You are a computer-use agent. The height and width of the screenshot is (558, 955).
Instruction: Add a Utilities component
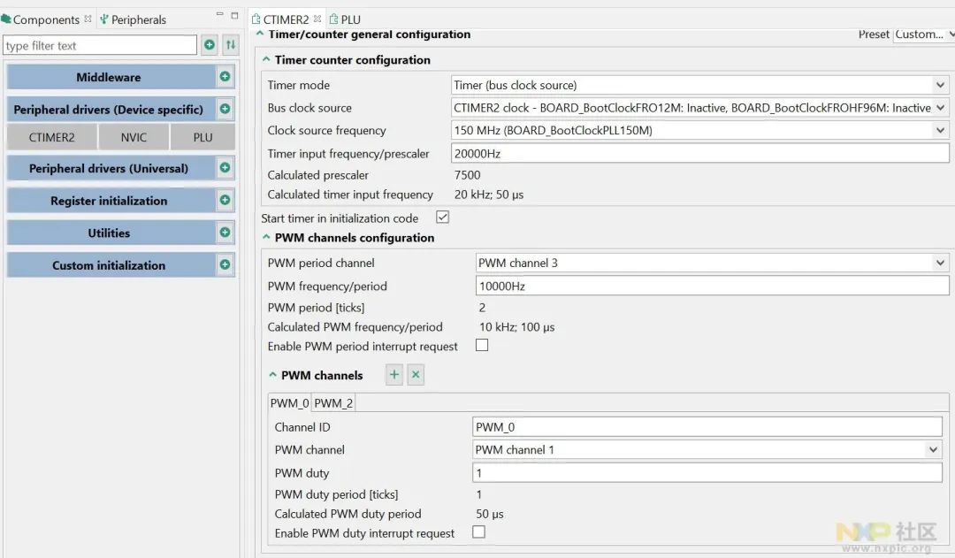click(x=225, y=233)
